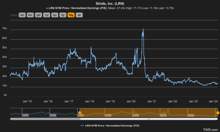
Task: Click the 20x y-axis label
Action: click(x=4, y=76)
